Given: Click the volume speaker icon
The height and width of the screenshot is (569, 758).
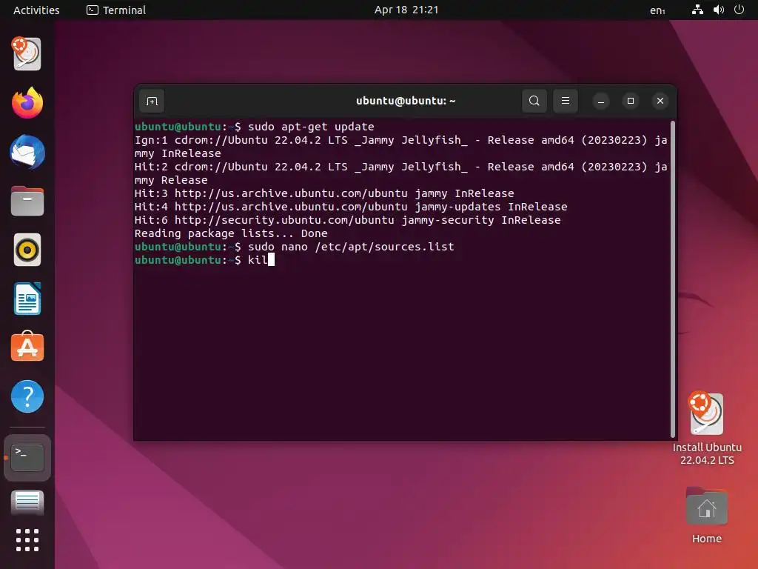Looking at the screenshot, I should pos(718,10).
